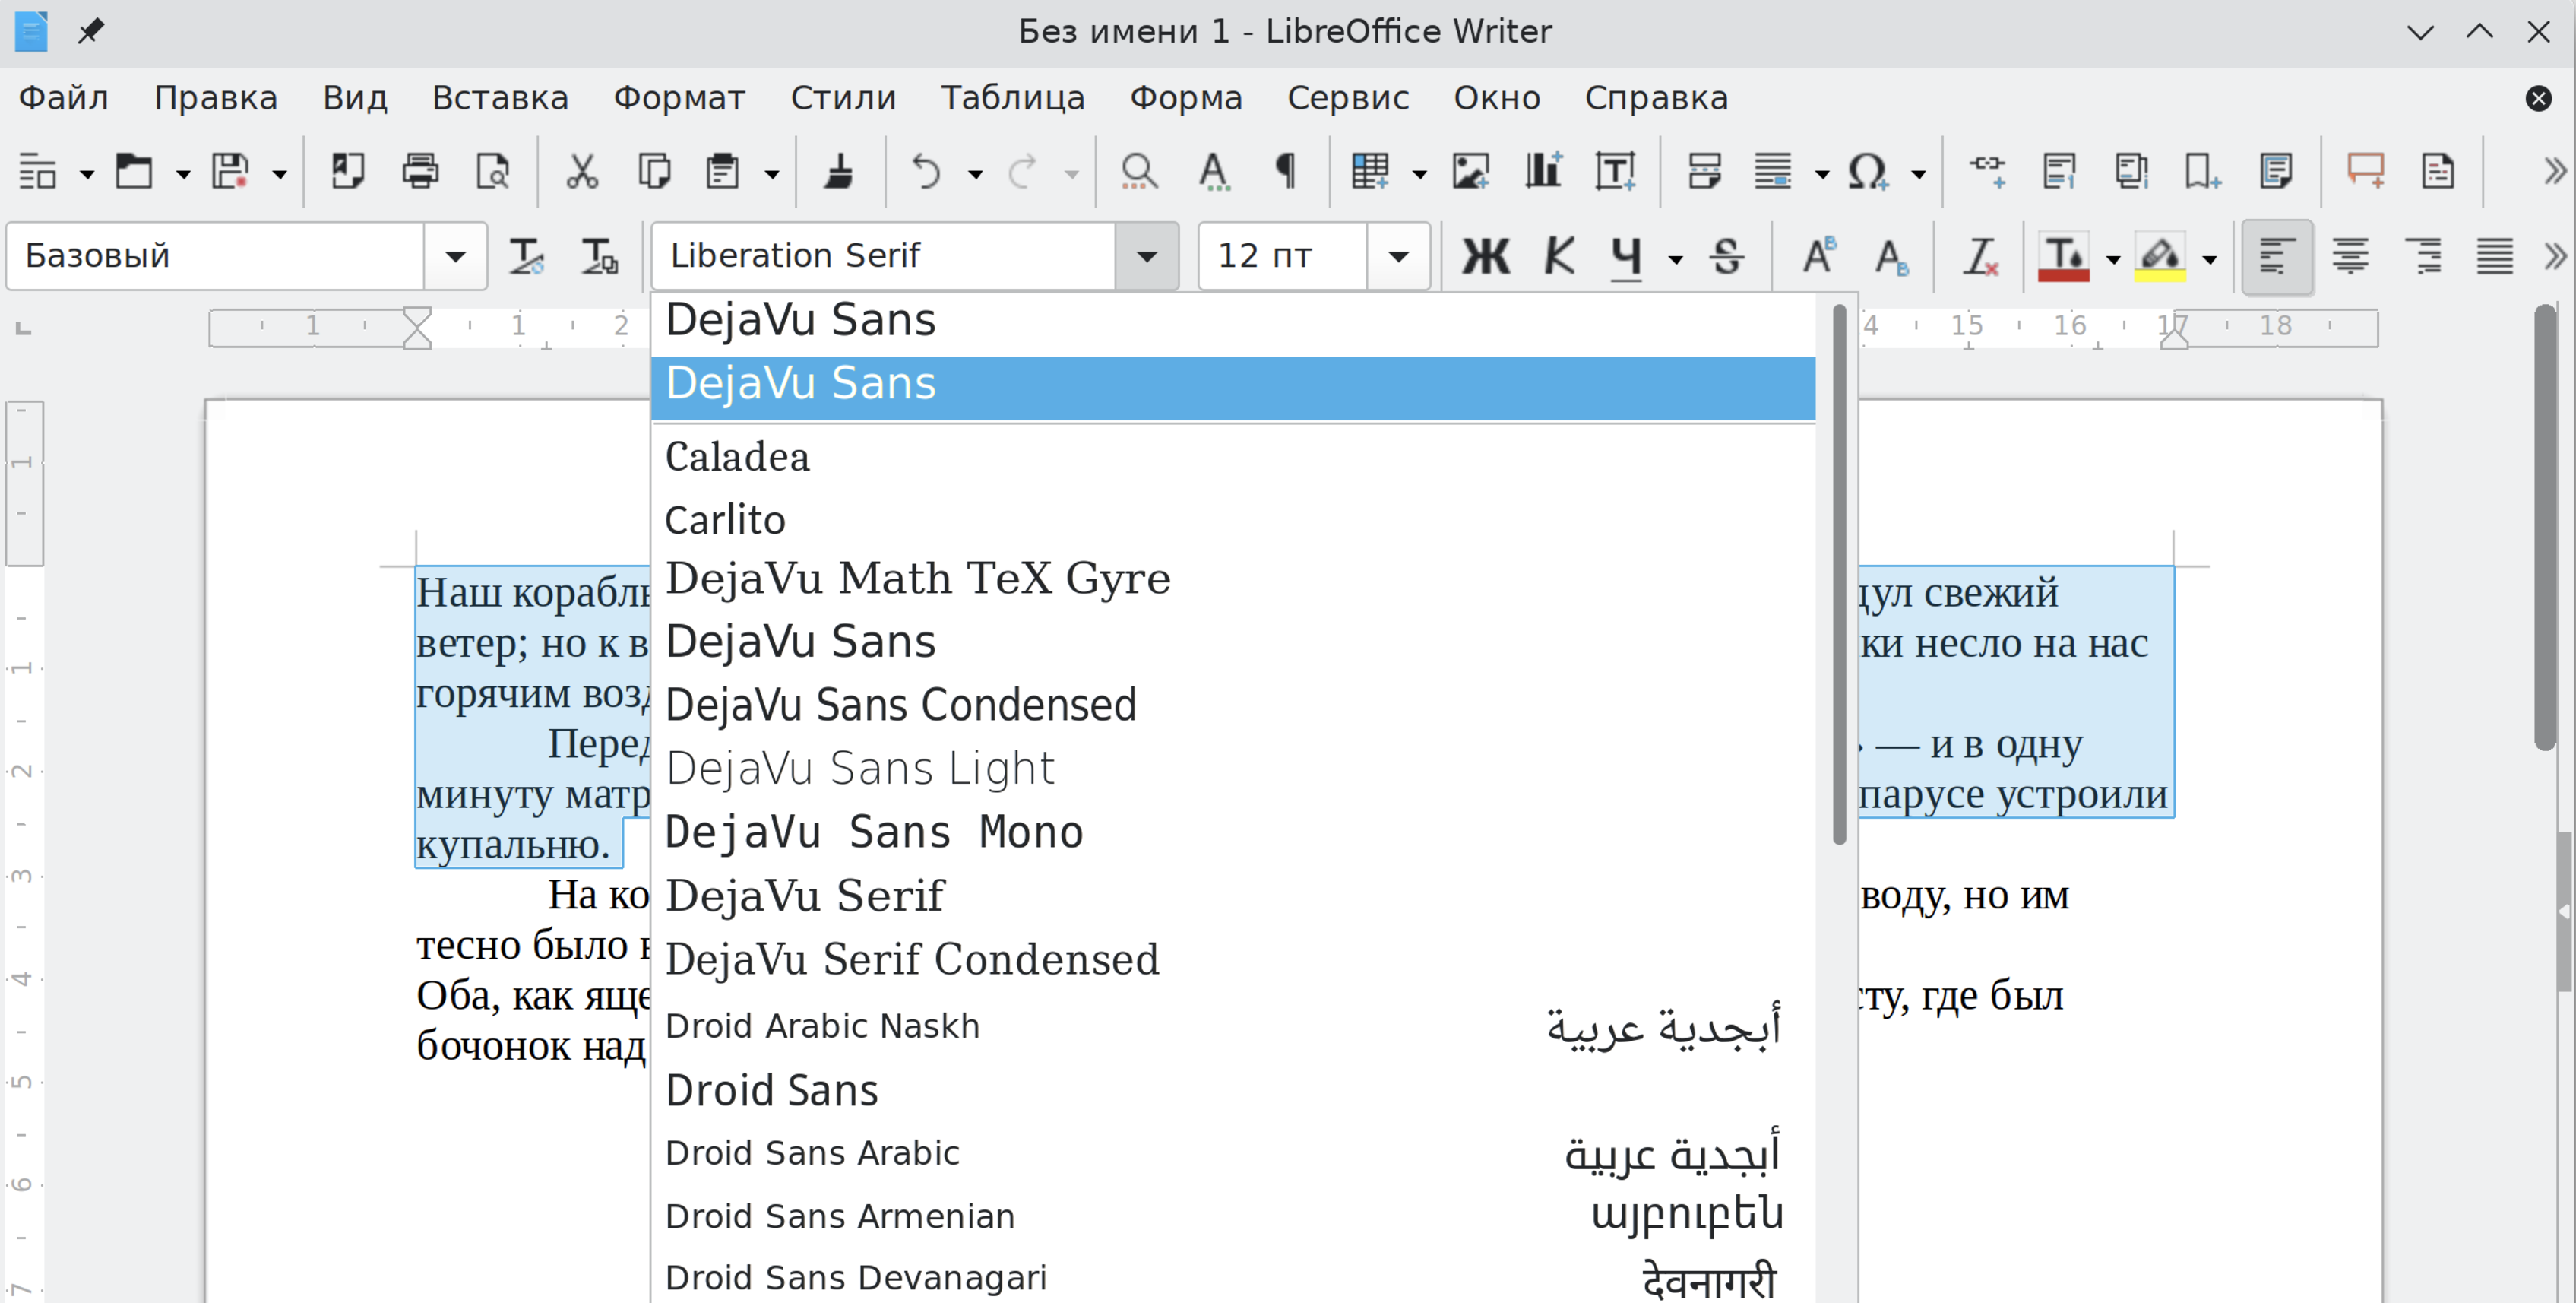Open the Вставка menu
The width and height of the screenshot is (2576, 1303).
(500, 98)
